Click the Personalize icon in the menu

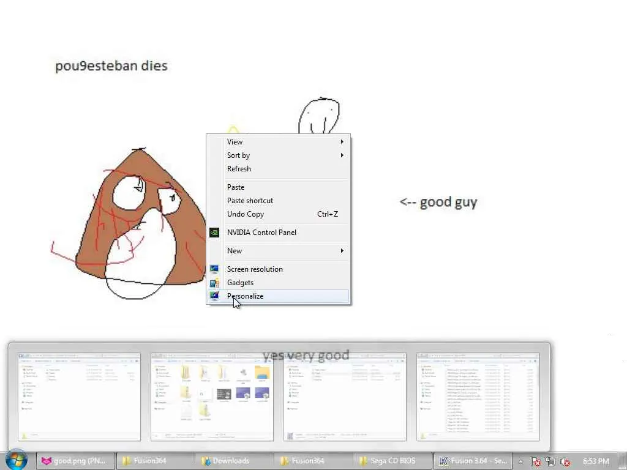(214, 296)
